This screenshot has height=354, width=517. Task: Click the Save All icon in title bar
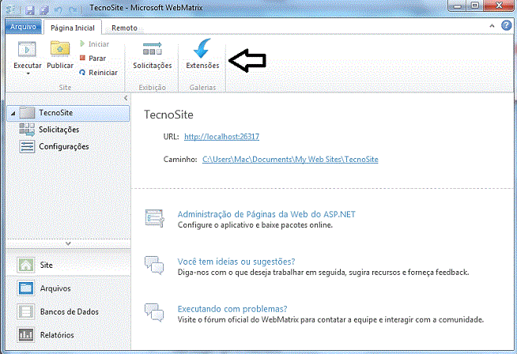tap(44, 10)
